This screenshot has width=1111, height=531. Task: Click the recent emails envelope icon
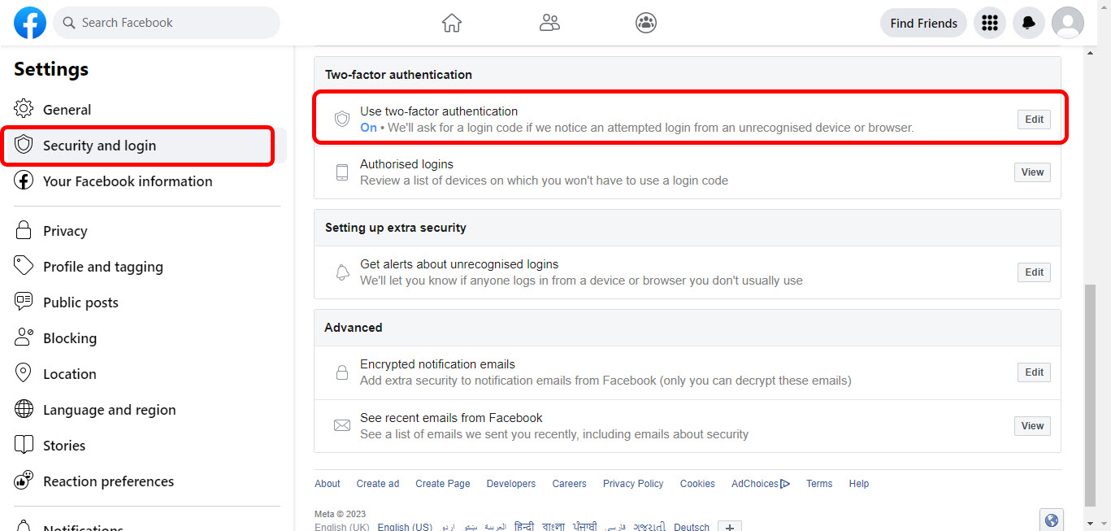click(342, 426)
